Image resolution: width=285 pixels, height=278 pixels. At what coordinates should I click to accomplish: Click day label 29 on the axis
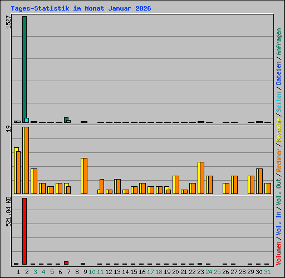[x=250, y=272]
